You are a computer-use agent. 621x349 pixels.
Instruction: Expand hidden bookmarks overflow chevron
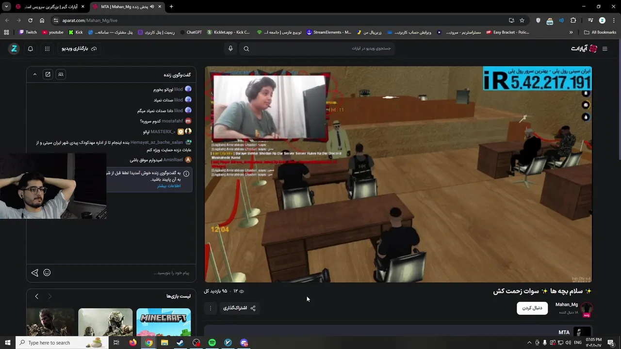[x=571, y=32]
